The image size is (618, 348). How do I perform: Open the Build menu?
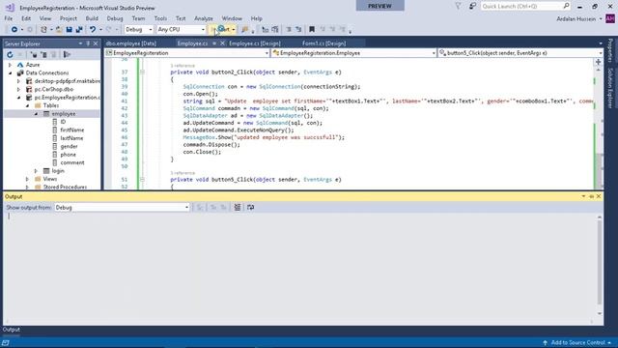pyautogui.click(x=92, y=18)
